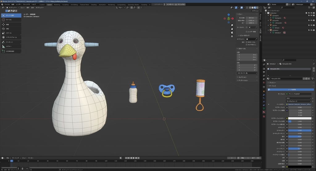Open the レンダー menu
316x171 pixels.
pos(19,4)
